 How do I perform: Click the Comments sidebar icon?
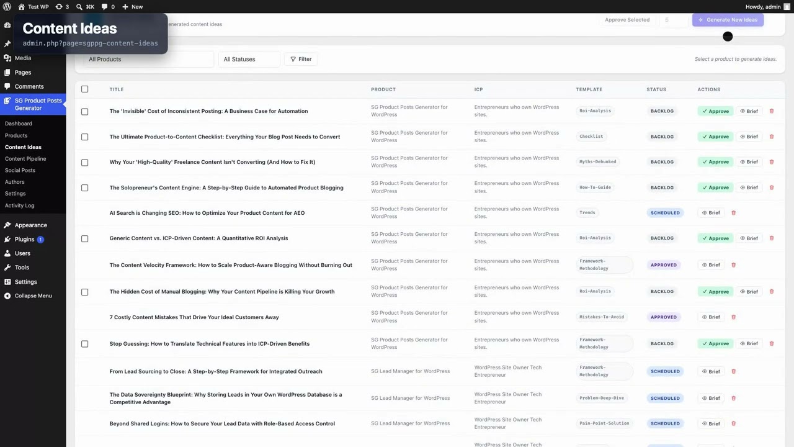click(7, 86)
